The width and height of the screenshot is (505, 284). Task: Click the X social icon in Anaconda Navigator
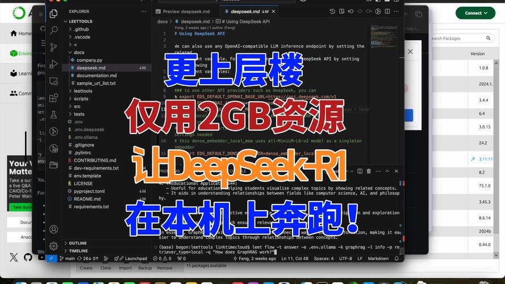click(x=14, y=257)
